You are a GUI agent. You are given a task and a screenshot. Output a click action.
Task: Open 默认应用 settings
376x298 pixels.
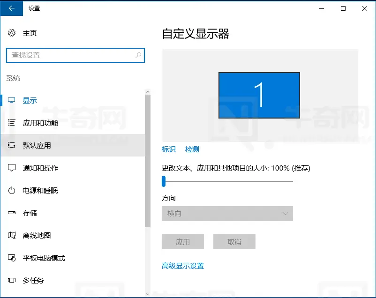(73, 146)
